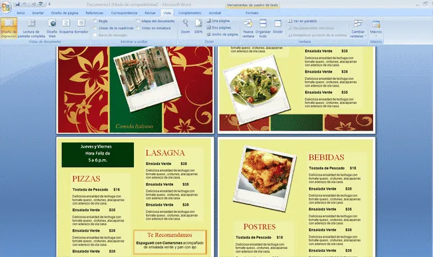
Task: Switch to Borrador view
Action: [81, 26]
